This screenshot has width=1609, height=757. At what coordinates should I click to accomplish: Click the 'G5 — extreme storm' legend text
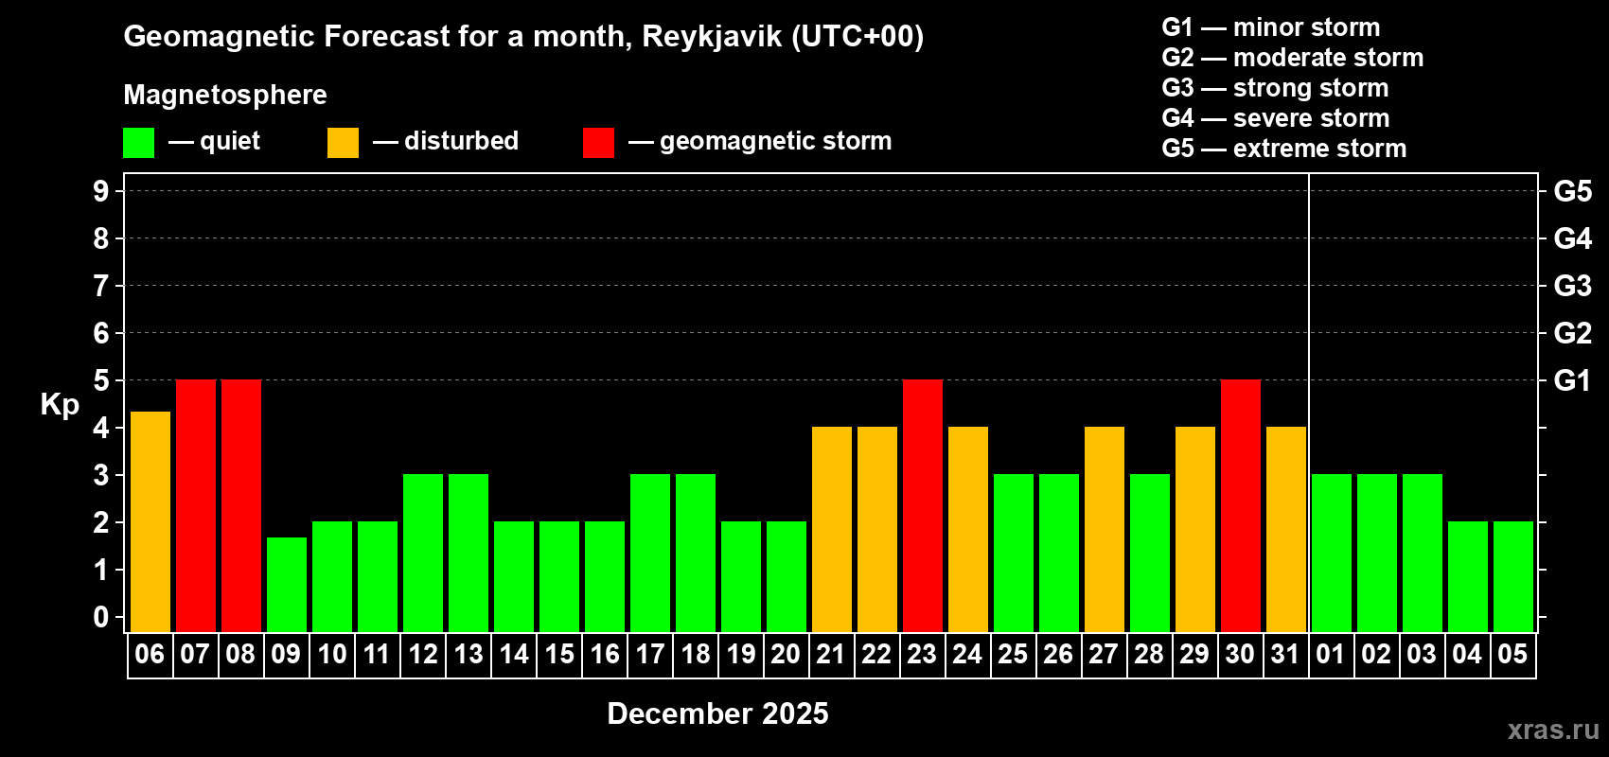coord(1284,149)
